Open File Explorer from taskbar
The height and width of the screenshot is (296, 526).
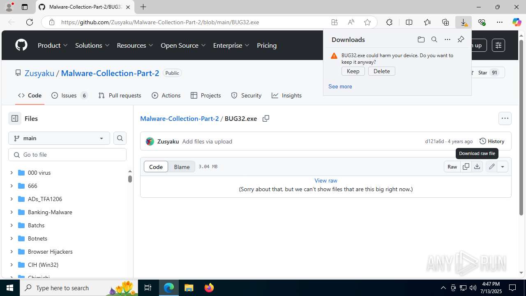189,288
